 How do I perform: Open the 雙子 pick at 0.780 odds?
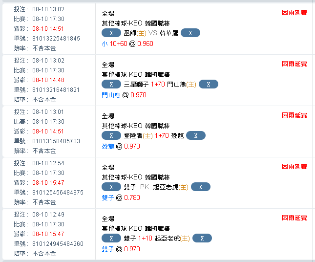pos(108,197)
